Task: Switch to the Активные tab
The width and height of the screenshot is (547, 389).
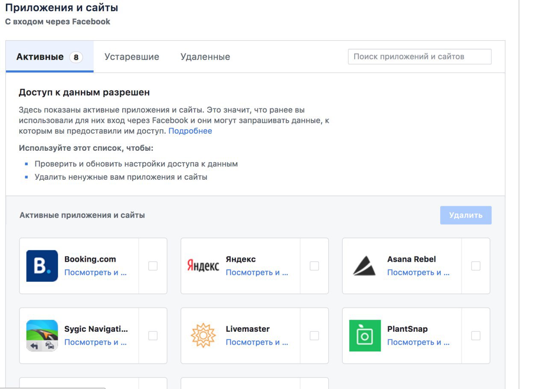Action: [50, 57]
